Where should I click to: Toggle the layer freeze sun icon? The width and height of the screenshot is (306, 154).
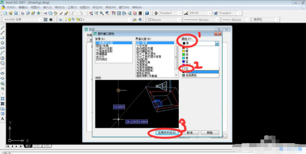[x=70, y=20]
